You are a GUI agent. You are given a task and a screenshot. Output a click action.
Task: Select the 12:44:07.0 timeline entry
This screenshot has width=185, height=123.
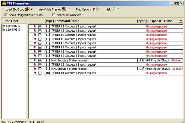[x=13, y=26]
